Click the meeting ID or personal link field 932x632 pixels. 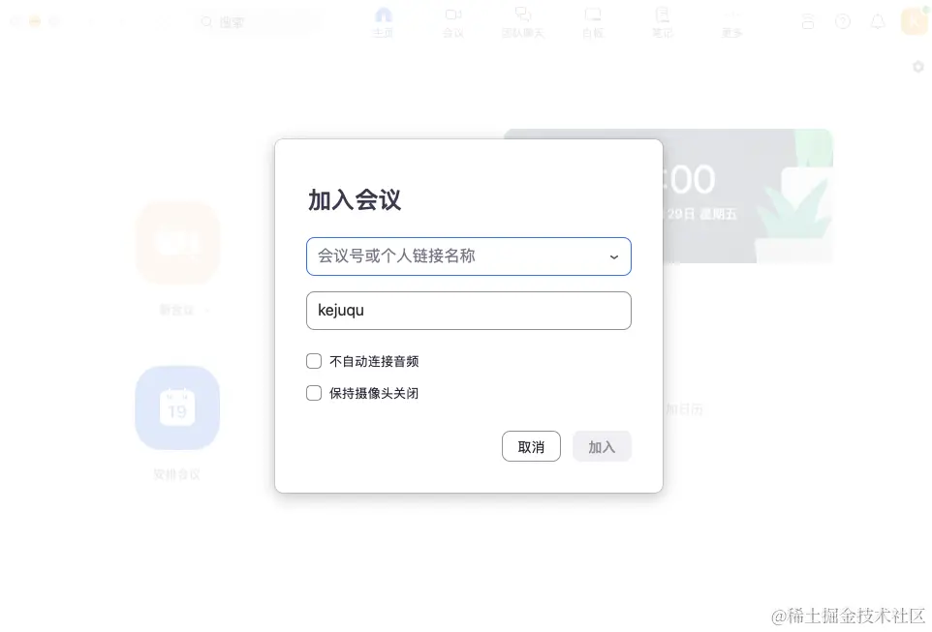pos(468,256)
